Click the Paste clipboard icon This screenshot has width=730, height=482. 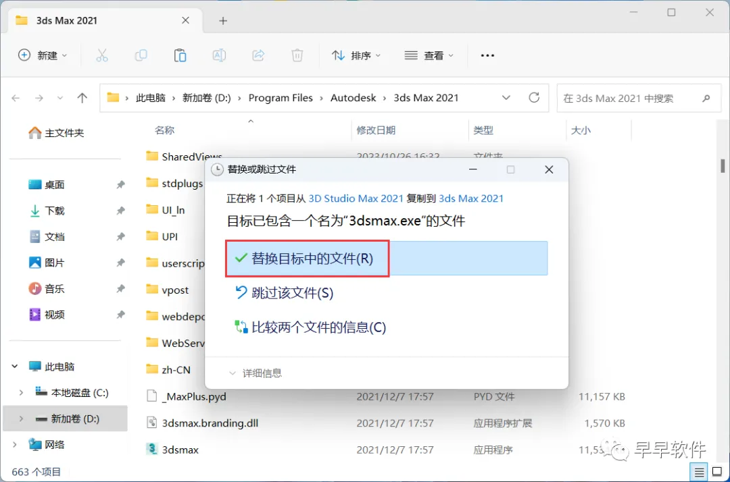[x=180, y=55]
